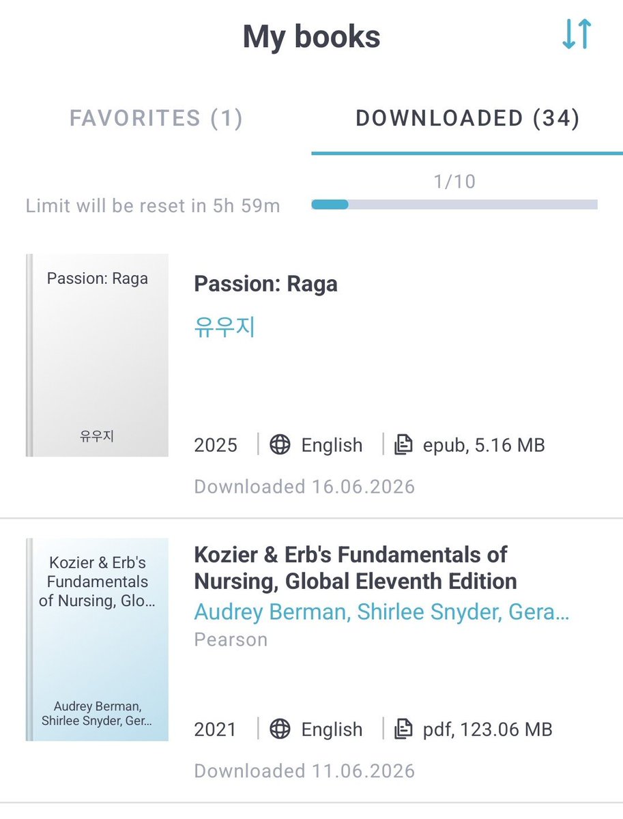Click globe icon beside Passion: Raga language
This screenshot has width=623, height=819.
(x=280, y=445)
